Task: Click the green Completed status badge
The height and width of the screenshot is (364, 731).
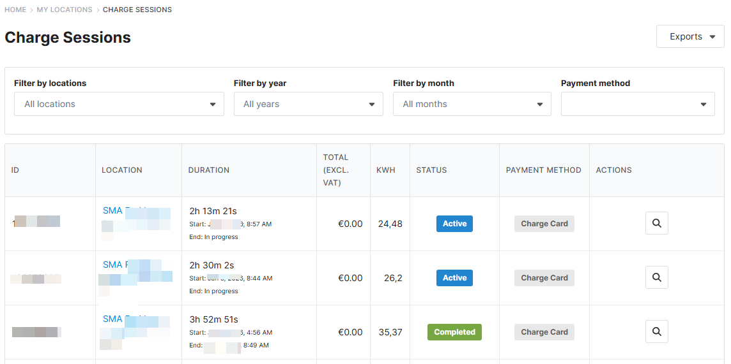Action: [x=454, y=332]
